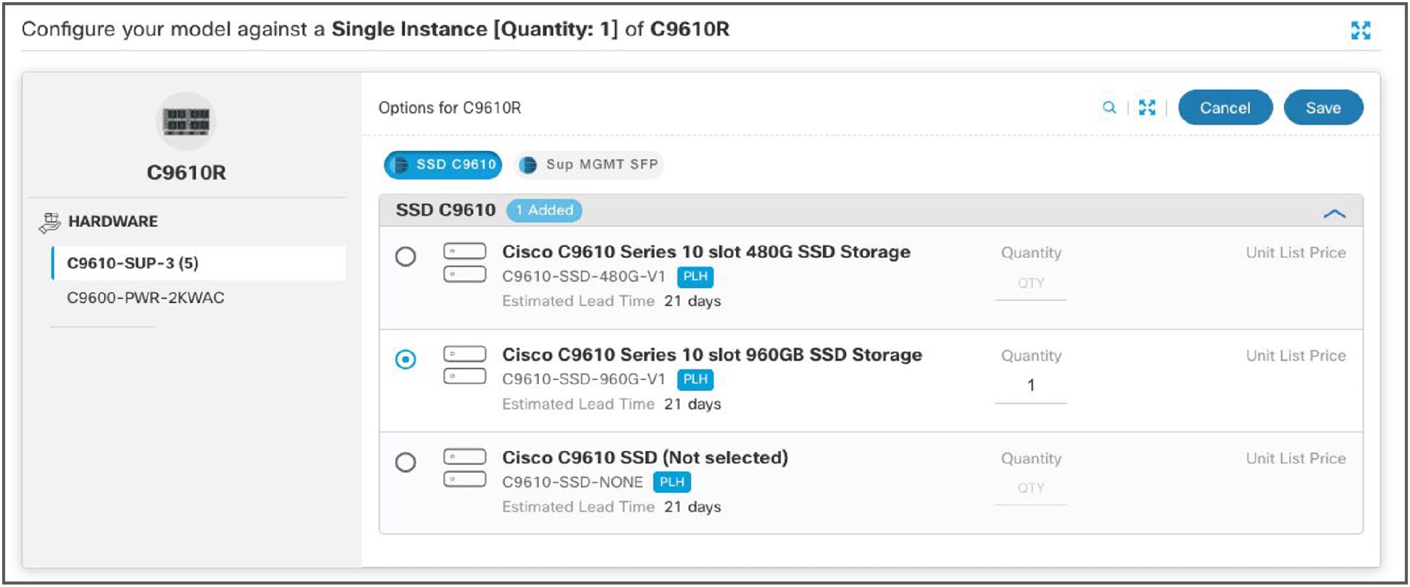This screenshot has height=587, width=1410.
Task: Click the C9610-SSD-480G-V1 part number
Action: (x=584, y=277)
